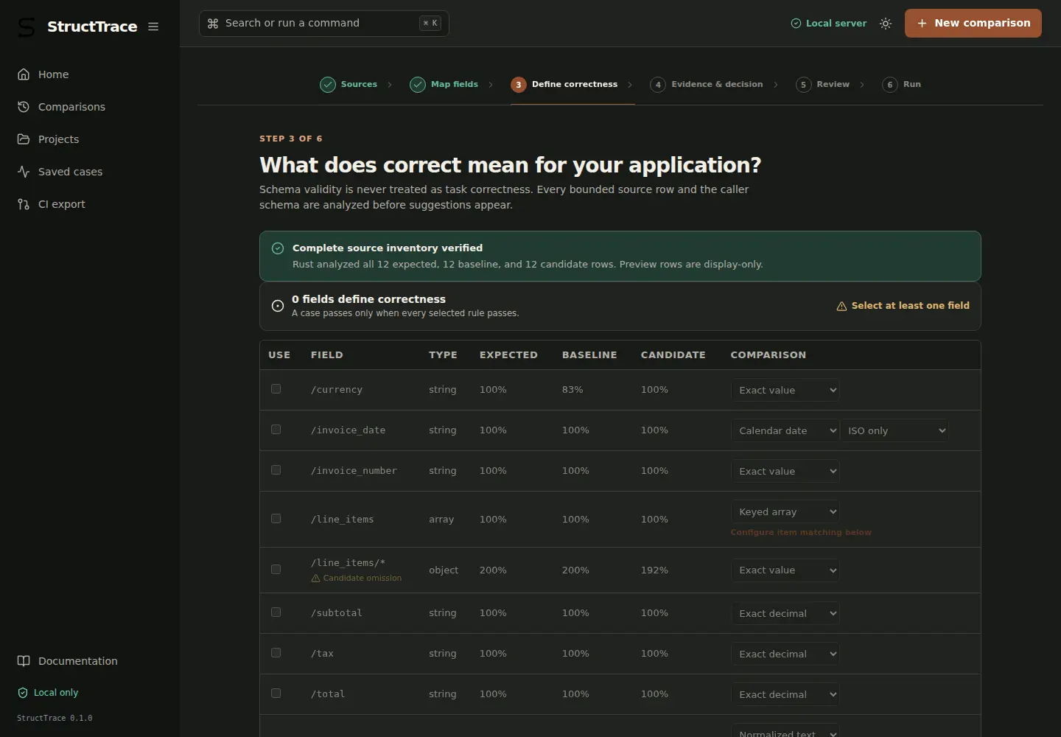Open the /tax Exact decimal dropdown

point(785,654)
